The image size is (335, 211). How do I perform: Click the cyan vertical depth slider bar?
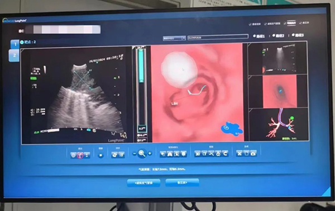(141, 65)
